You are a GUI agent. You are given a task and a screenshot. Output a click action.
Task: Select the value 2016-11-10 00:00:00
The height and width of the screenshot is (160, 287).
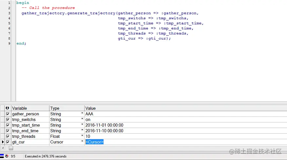[104, 131]
